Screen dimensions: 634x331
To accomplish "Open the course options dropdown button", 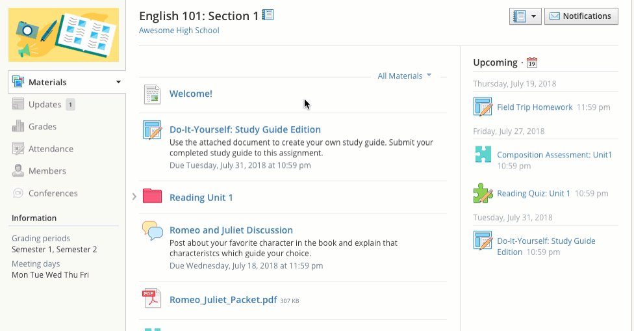I will (526, 16).
